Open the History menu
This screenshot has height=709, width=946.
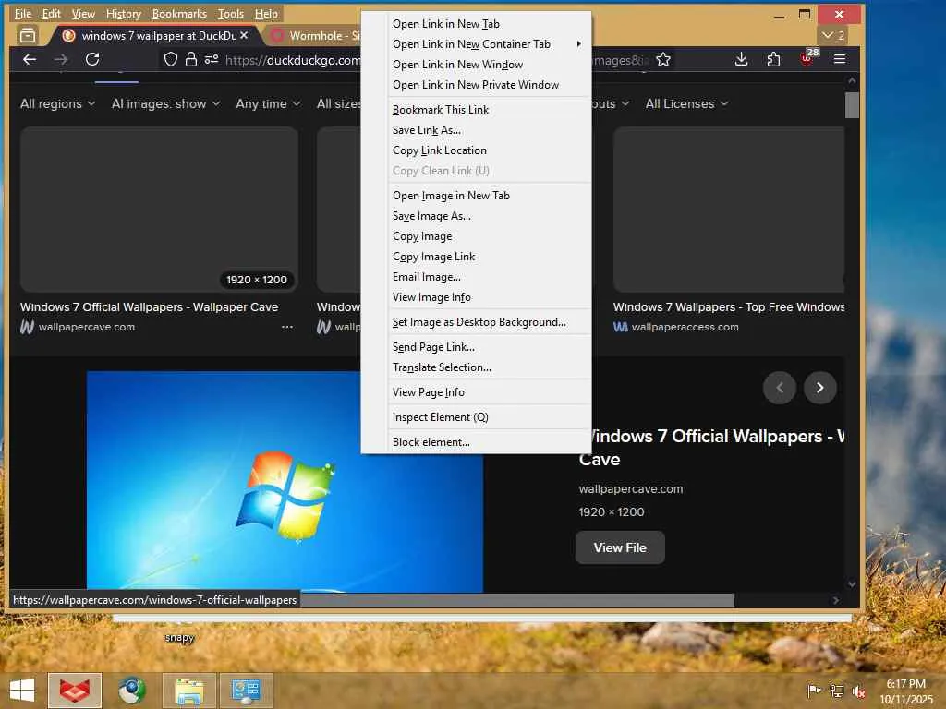[x=123, y=13]
